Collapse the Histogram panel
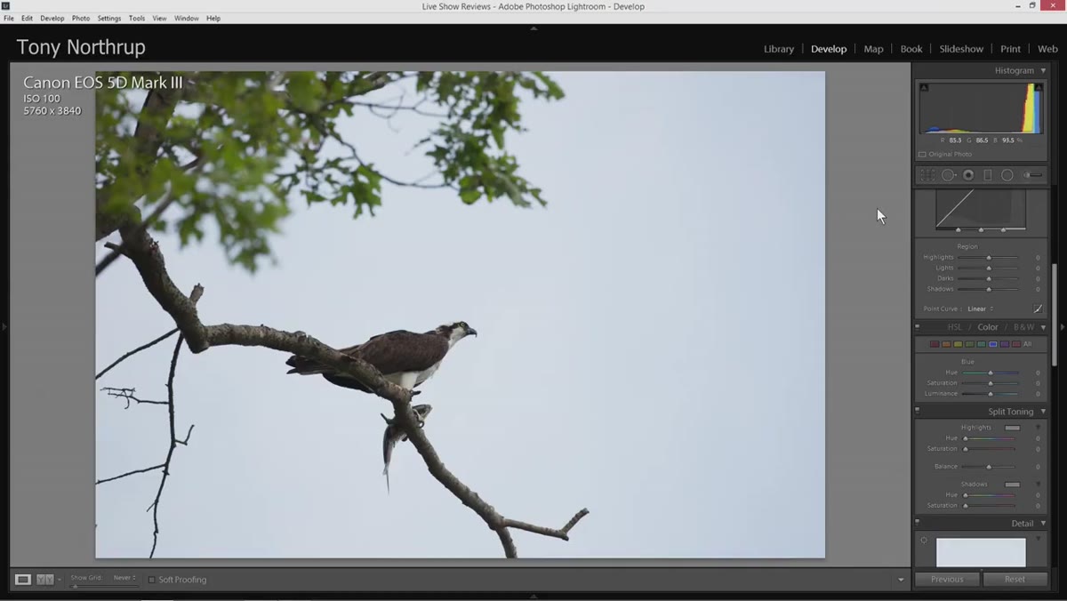The height and width of the screenshot is (601, 1067). (1043, 70)
